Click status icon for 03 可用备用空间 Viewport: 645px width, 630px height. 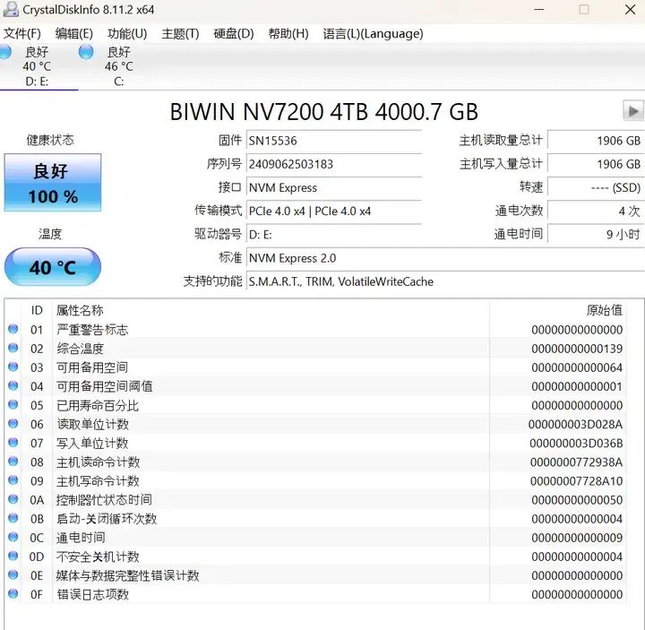pos(13,367)
